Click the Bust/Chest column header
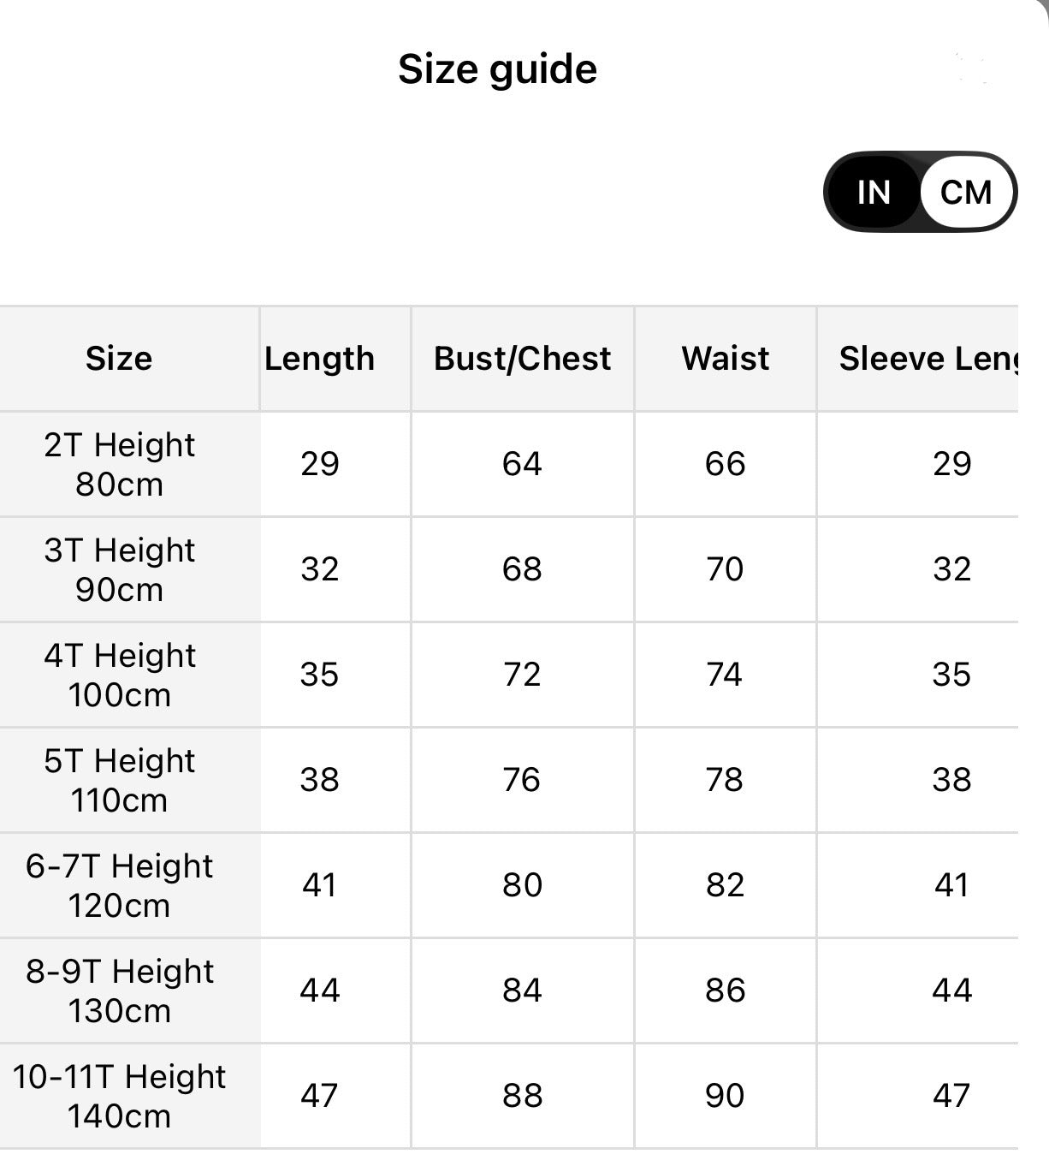 point(522,358)
